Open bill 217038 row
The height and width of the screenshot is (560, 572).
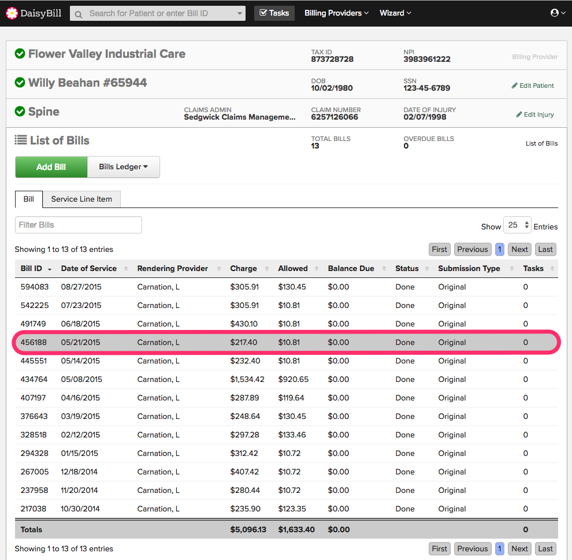point(287,509)
